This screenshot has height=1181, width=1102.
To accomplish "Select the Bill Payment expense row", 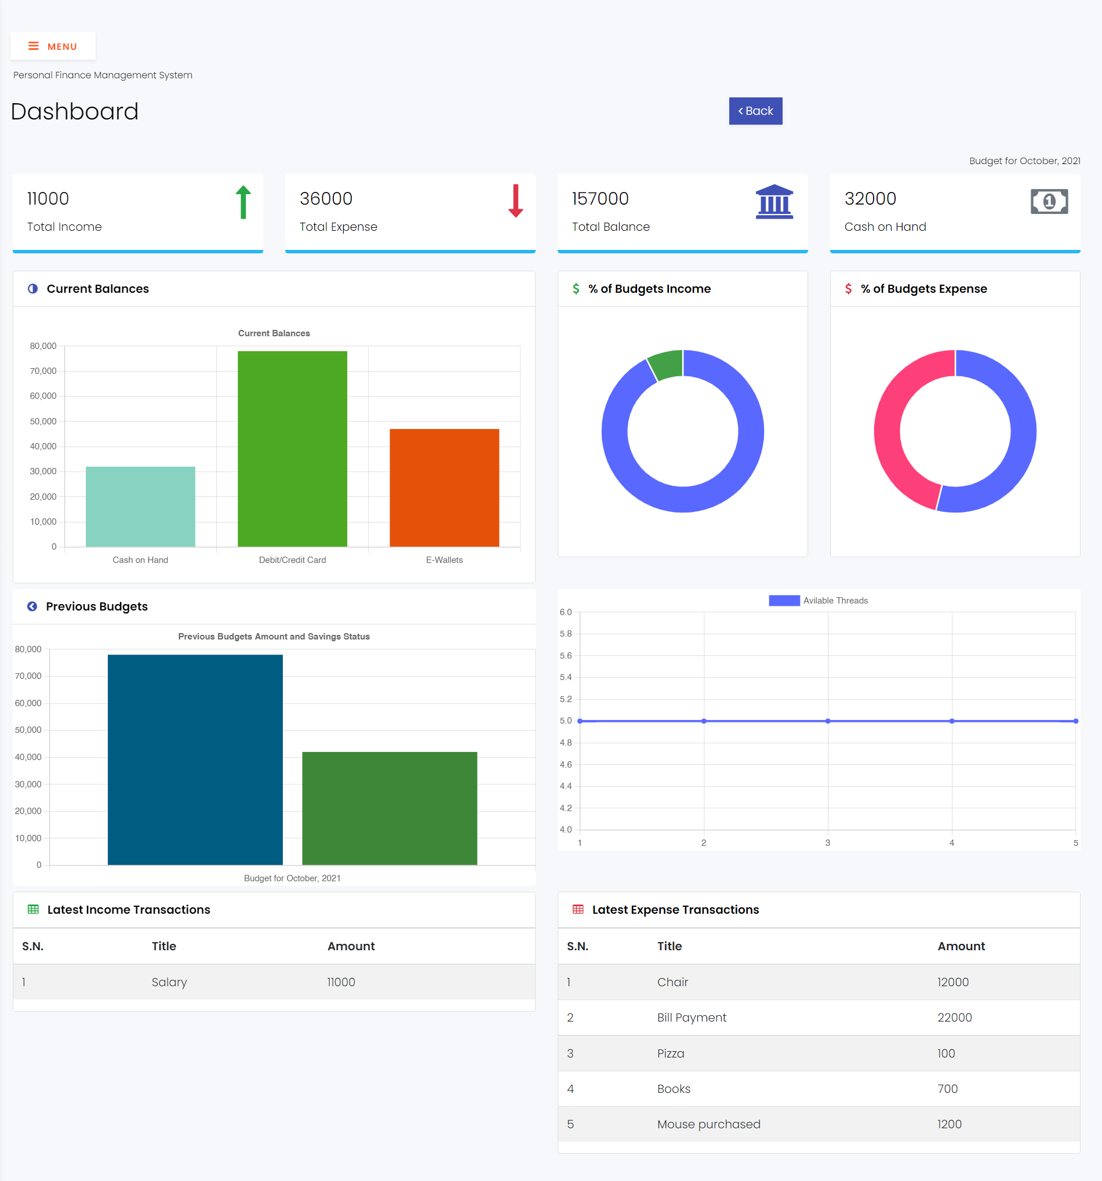I will [x=818, y=1018].
